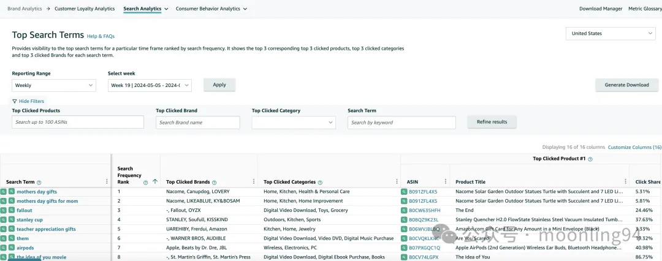The image size is (662, 261).
Task: Open Customer Loyalty Analytics tab
Action: pyautogui.click(x=85, y=9)
